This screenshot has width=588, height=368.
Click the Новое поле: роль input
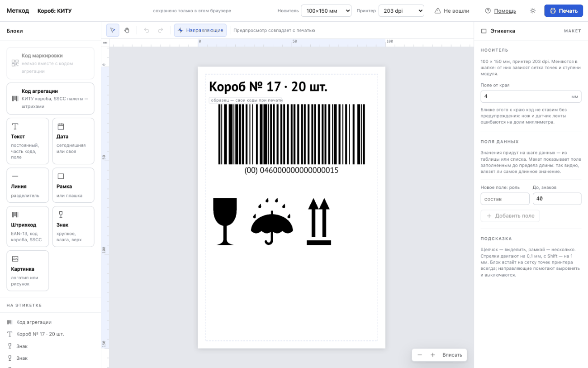click(505, 199)
